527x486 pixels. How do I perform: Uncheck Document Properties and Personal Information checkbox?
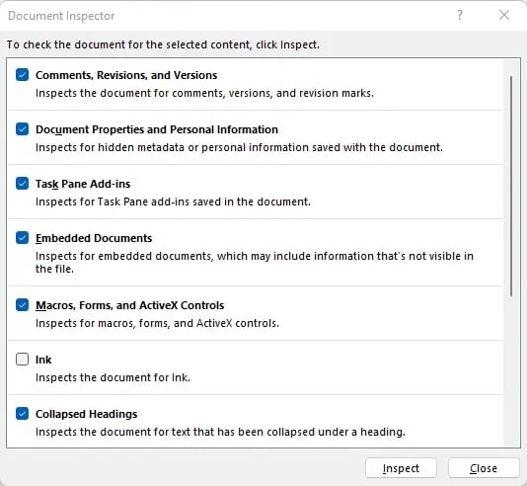tap(22, 129)
